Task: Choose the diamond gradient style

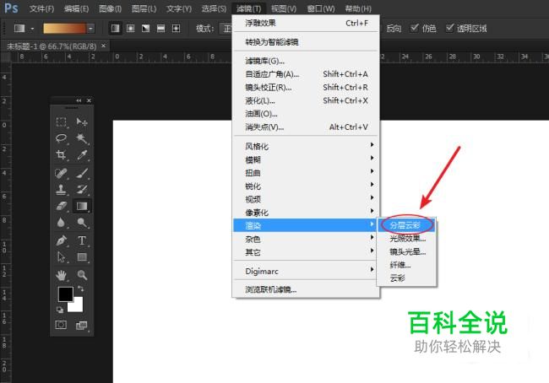Action: [x=176, y=29]
